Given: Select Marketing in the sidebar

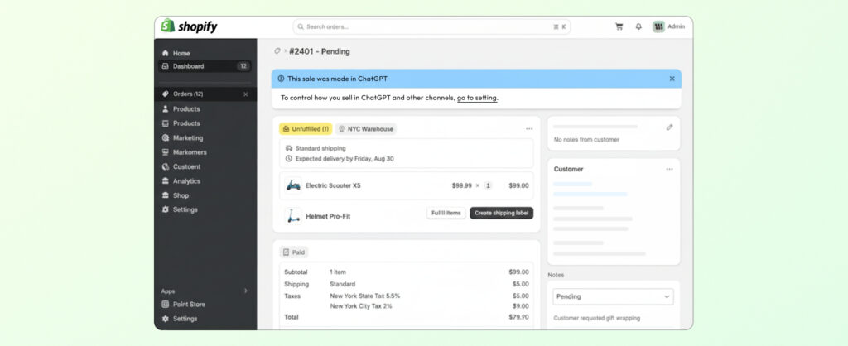Looking at the screenshot, I should pos(187,138).
